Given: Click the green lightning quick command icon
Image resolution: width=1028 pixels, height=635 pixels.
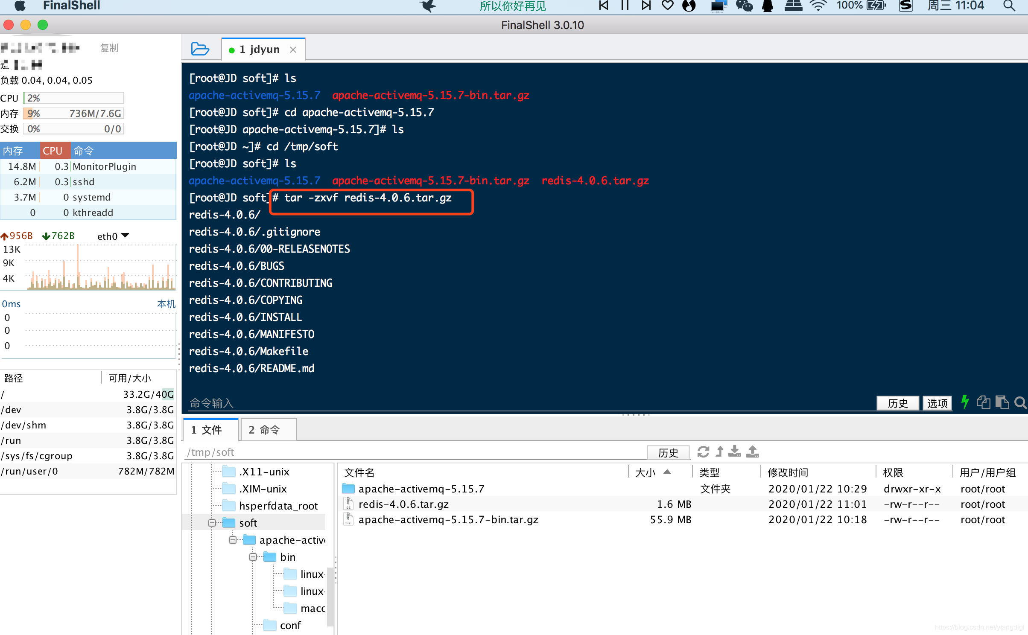Looking at the screenshot, I should (x=965, y=402).
